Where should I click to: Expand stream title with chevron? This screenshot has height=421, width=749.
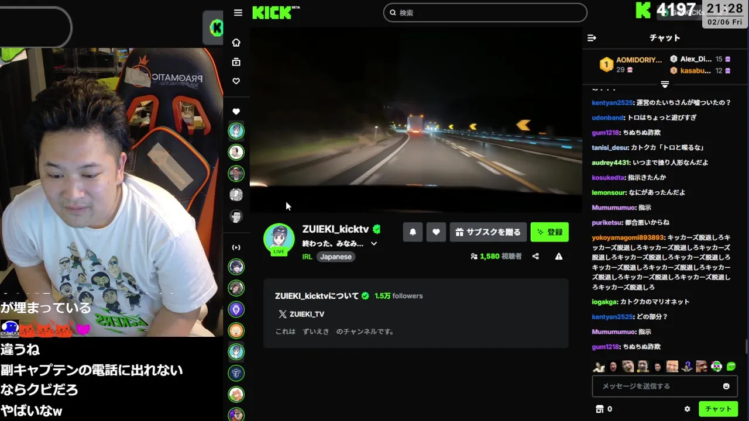point(374,244)
